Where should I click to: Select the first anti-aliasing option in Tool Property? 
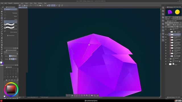(10, 59)
